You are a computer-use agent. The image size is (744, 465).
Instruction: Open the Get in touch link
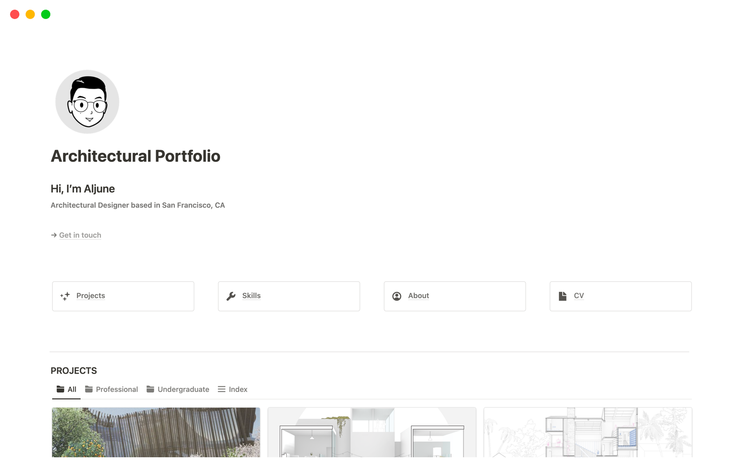click(80, 235)
